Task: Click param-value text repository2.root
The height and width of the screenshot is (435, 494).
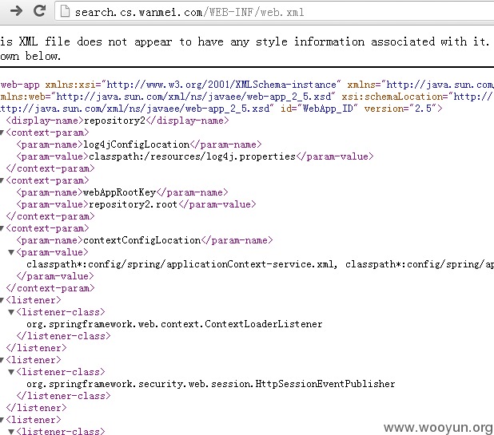Action: tap(133, 204)
